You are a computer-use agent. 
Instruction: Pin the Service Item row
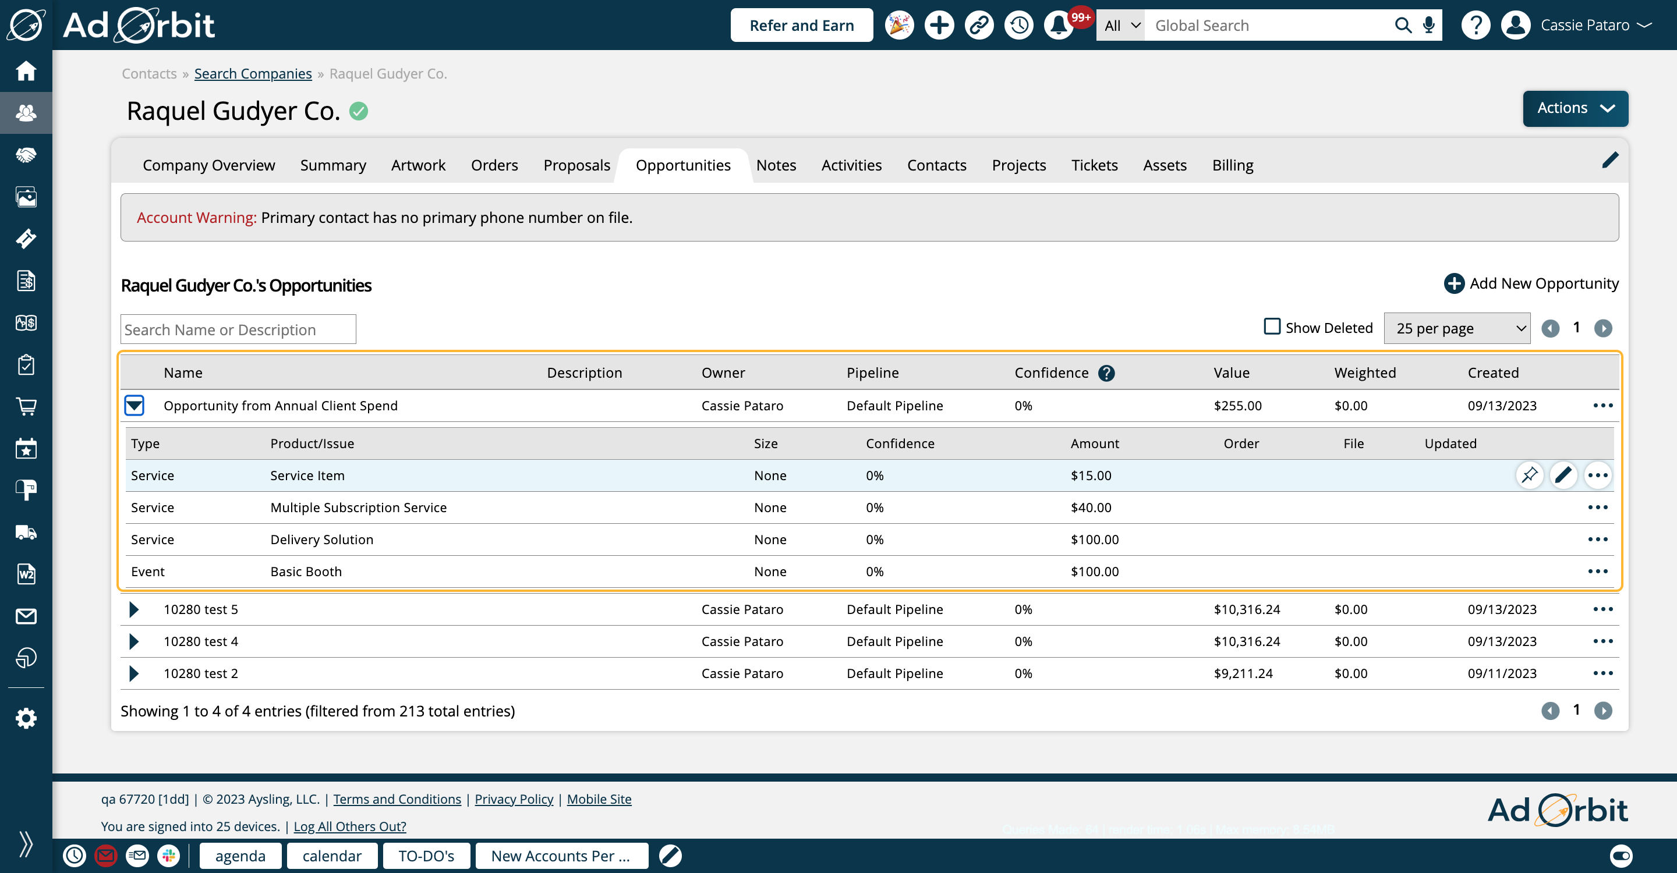point(1529,475)
